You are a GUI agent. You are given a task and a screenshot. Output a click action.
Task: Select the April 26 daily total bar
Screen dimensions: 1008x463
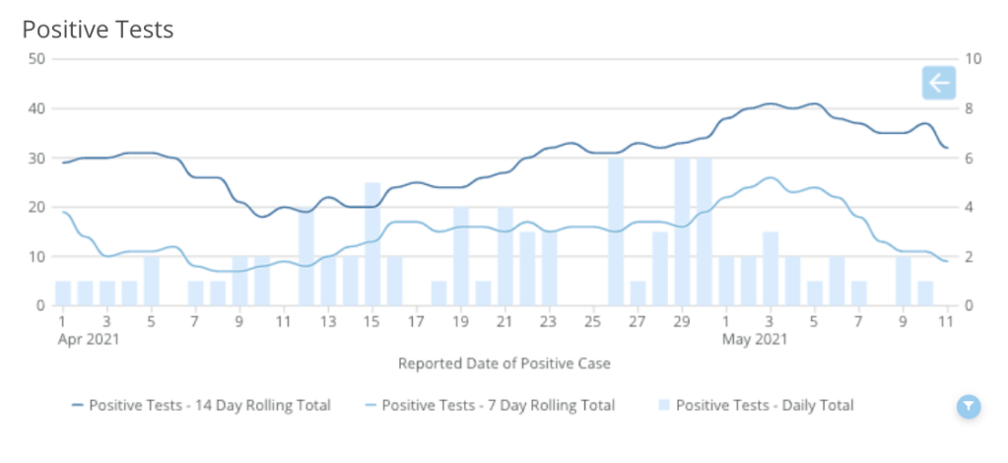(x=616, y=231)
